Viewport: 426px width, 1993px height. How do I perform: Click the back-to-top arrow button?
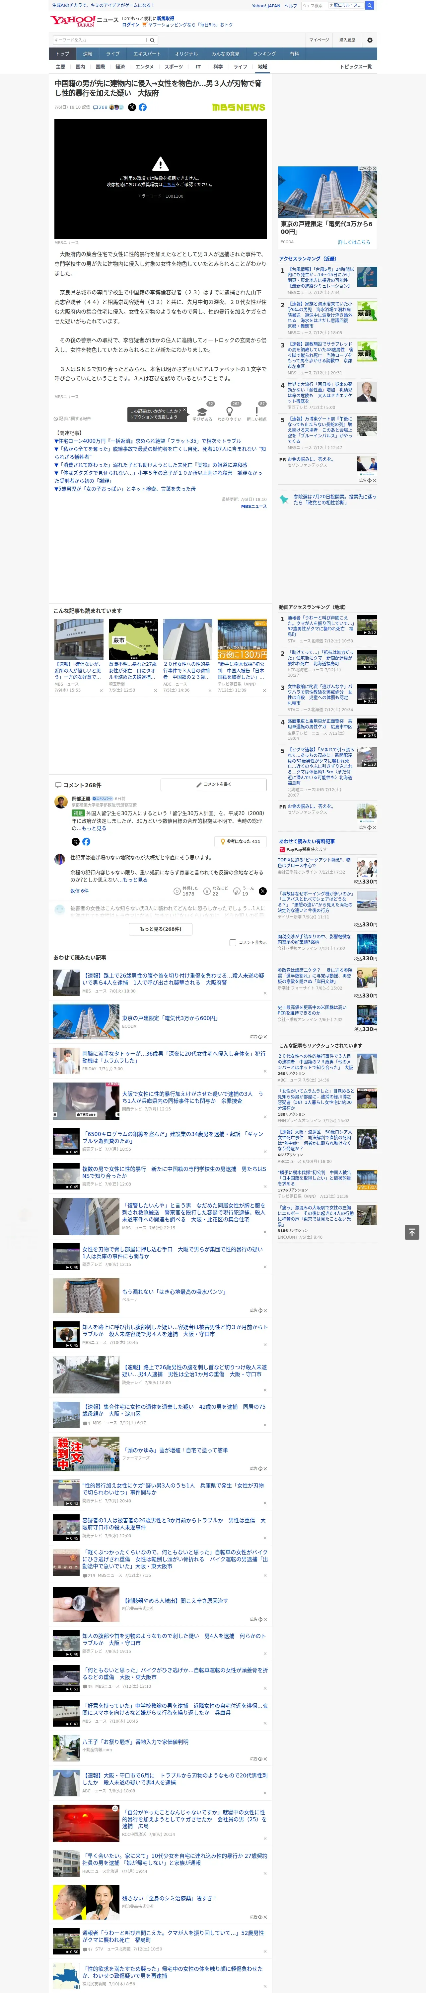click(411, 1232)
